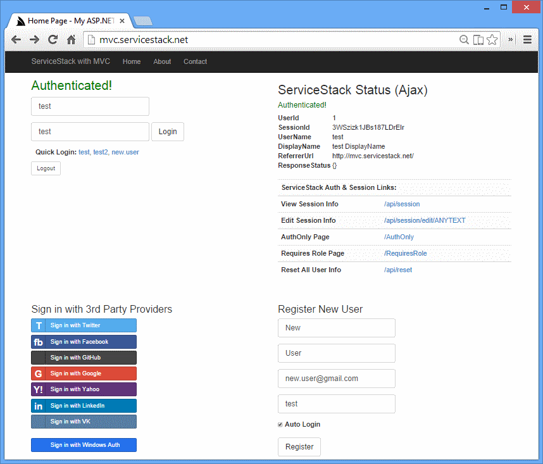The height and width of the screenshot is (464, 543).
Task: Sign in with LinkedIn
Action: [x=83, y=405]
